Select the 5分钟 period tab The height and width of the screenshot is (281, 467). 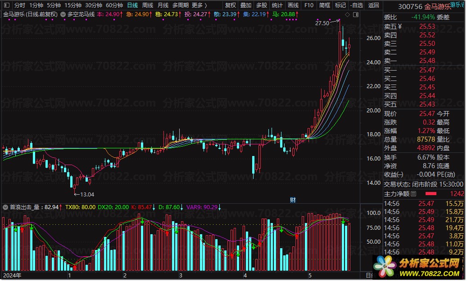point(54,5)
